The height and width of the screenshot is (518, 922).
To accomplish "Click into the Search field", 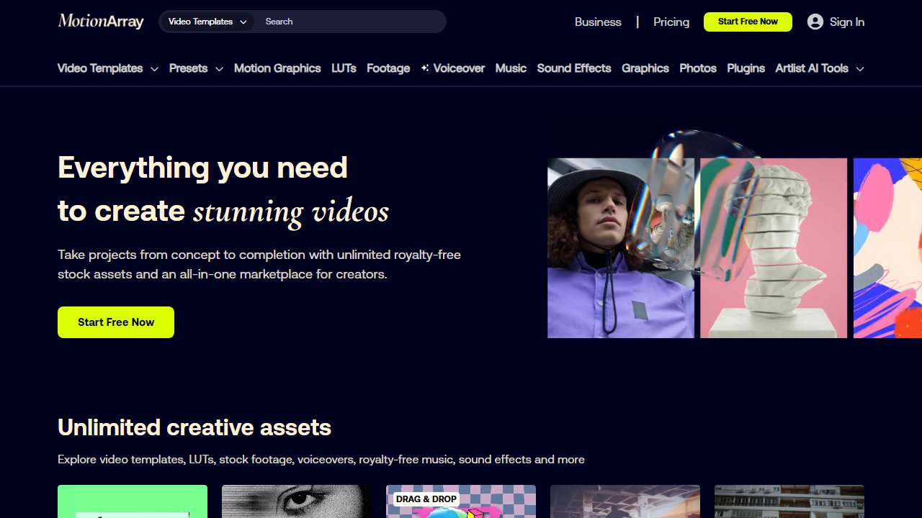I will [x=349, y=22].
